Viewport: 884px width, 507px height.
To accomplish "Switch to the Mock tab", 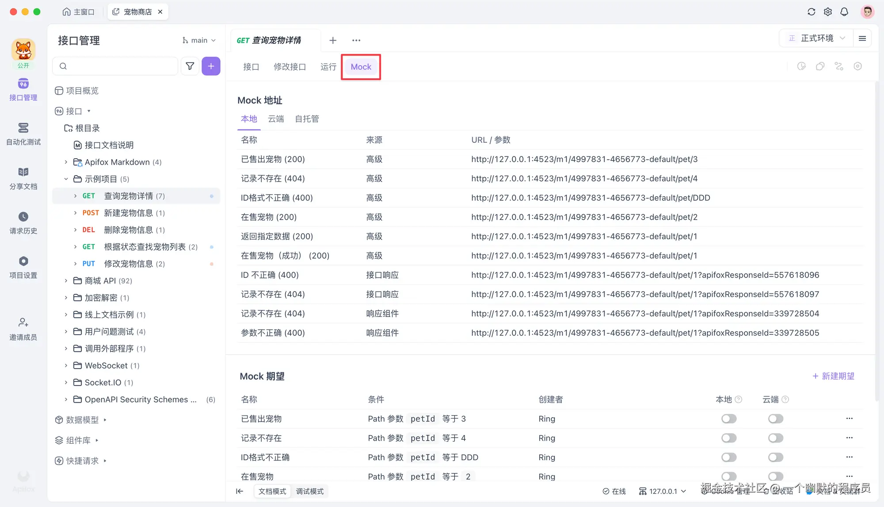I will [361, 67].
